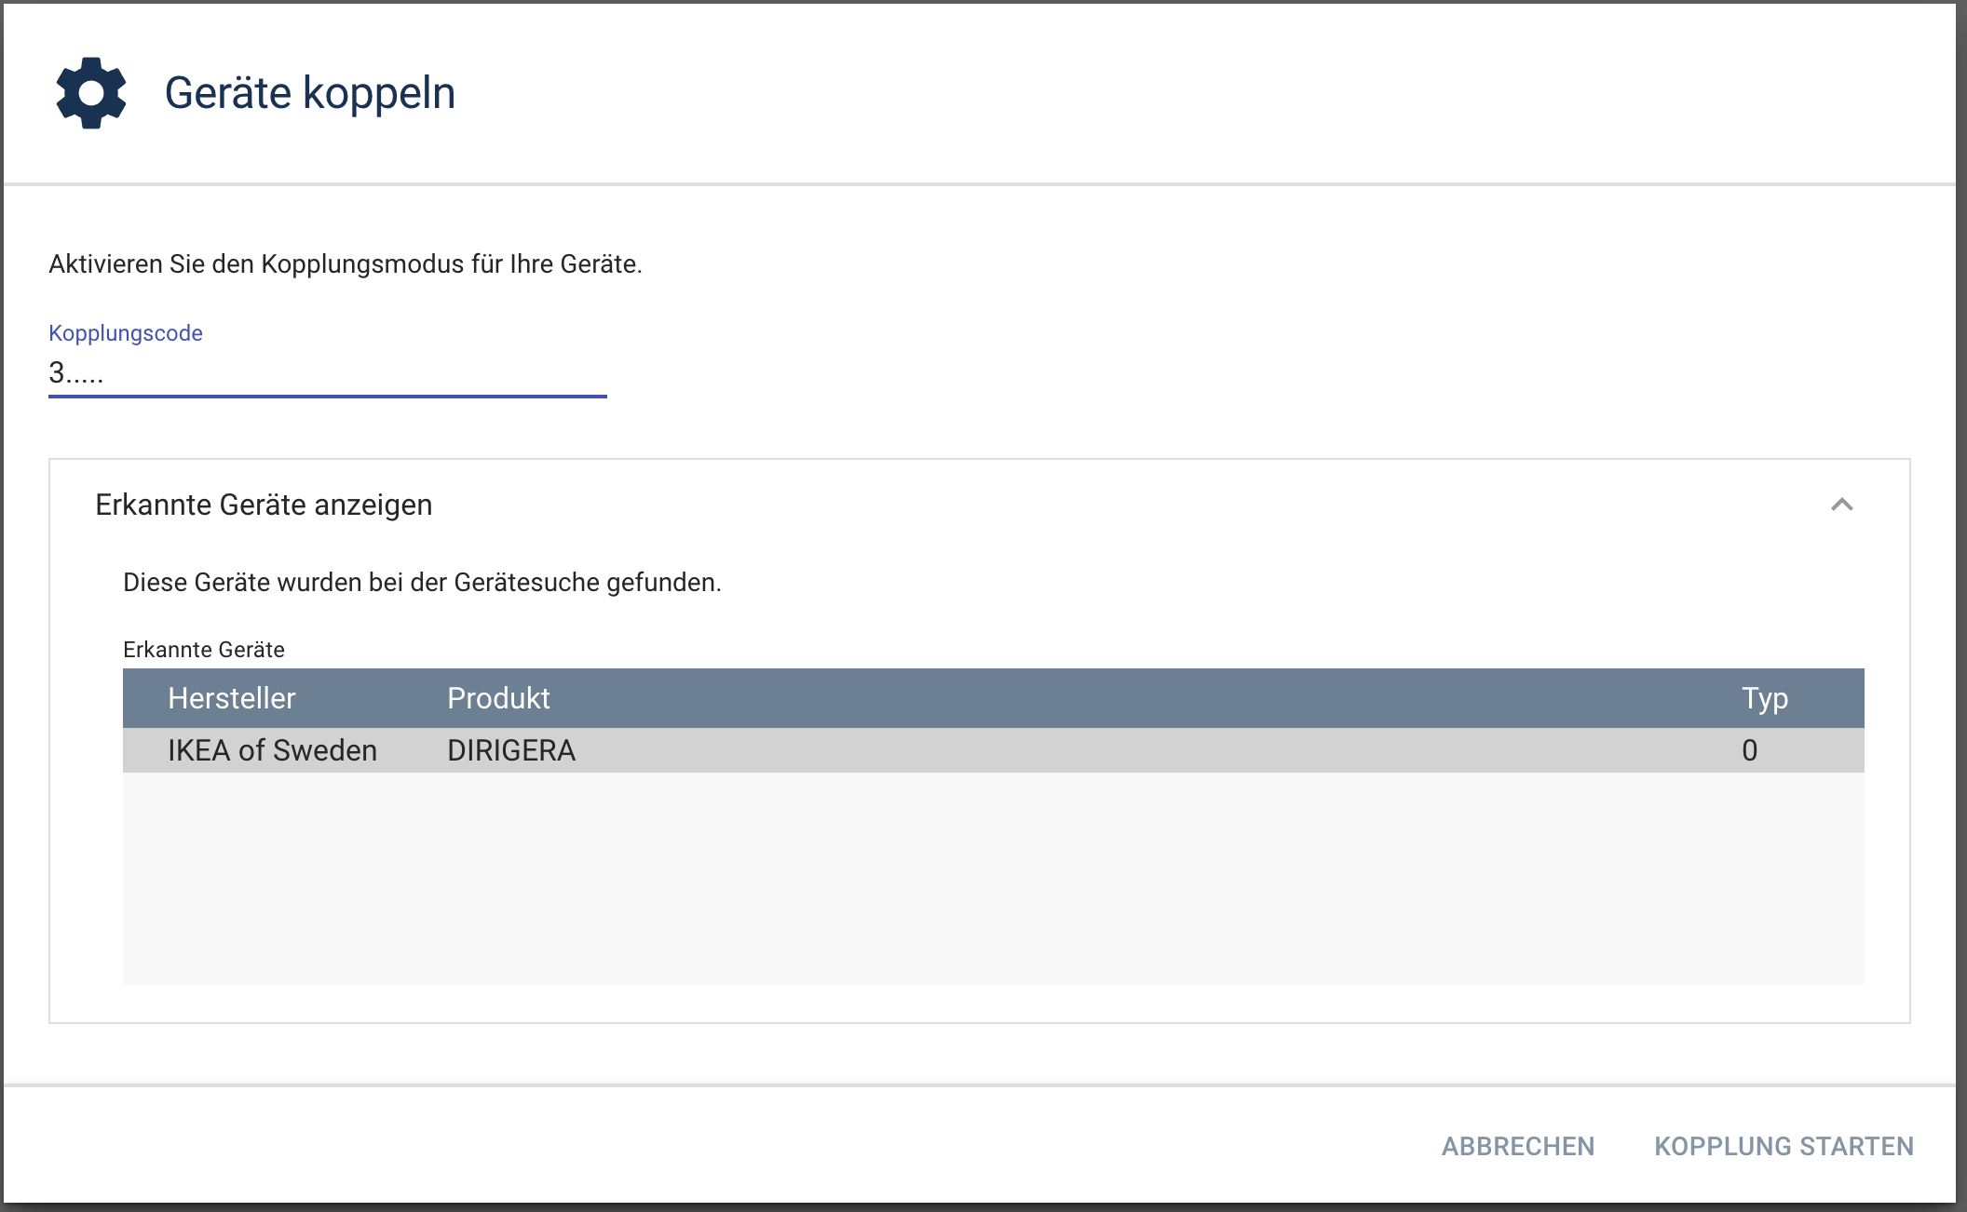This screenshot has width=1967, height=1212.
Task: Collapse the Erkannte Geräte anzeigen panel chevron
Action: pyautogui.click(x=1841, y=505)
